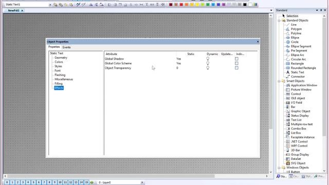Choose the black color swatch
This screenshot has width=329, height=185.
point(245,5)
